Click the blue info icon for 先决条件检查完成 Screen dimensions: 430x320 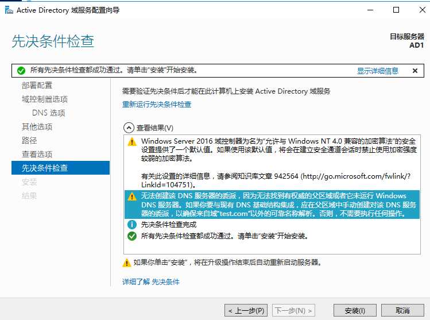tap(132, 225)
